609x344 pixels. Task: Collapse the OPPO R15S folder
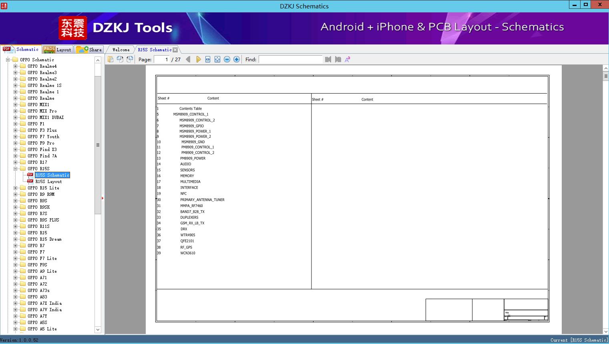(x=15, y=169)
